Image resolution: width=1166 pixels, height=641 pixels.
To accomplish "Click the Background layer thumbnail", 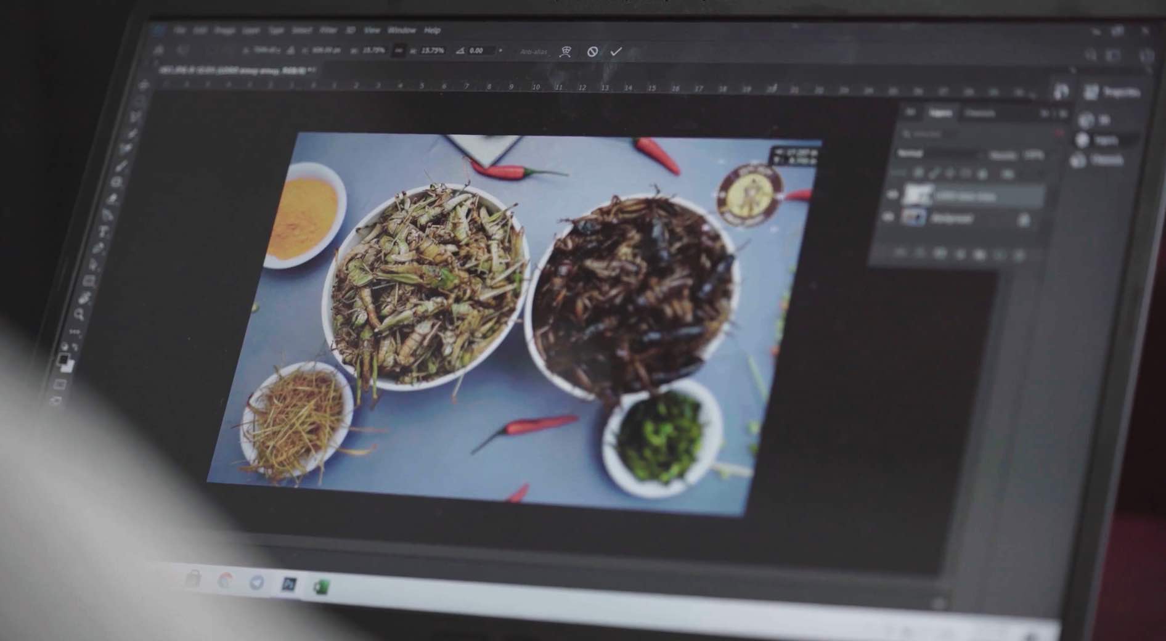I will click(913, 217).
